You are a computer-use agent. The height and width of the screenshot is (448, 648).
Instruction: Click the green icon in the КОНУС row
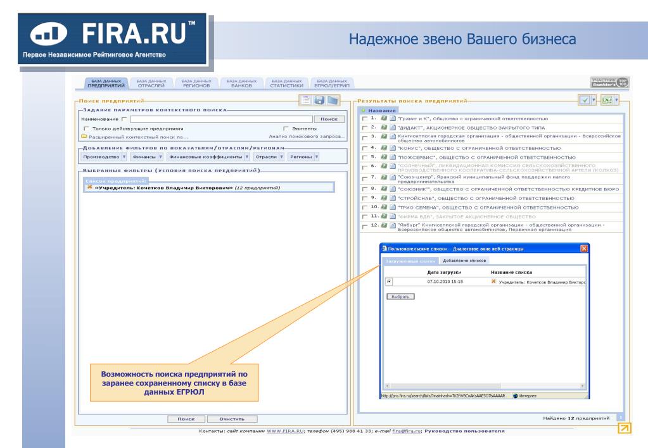coord(384,147)
